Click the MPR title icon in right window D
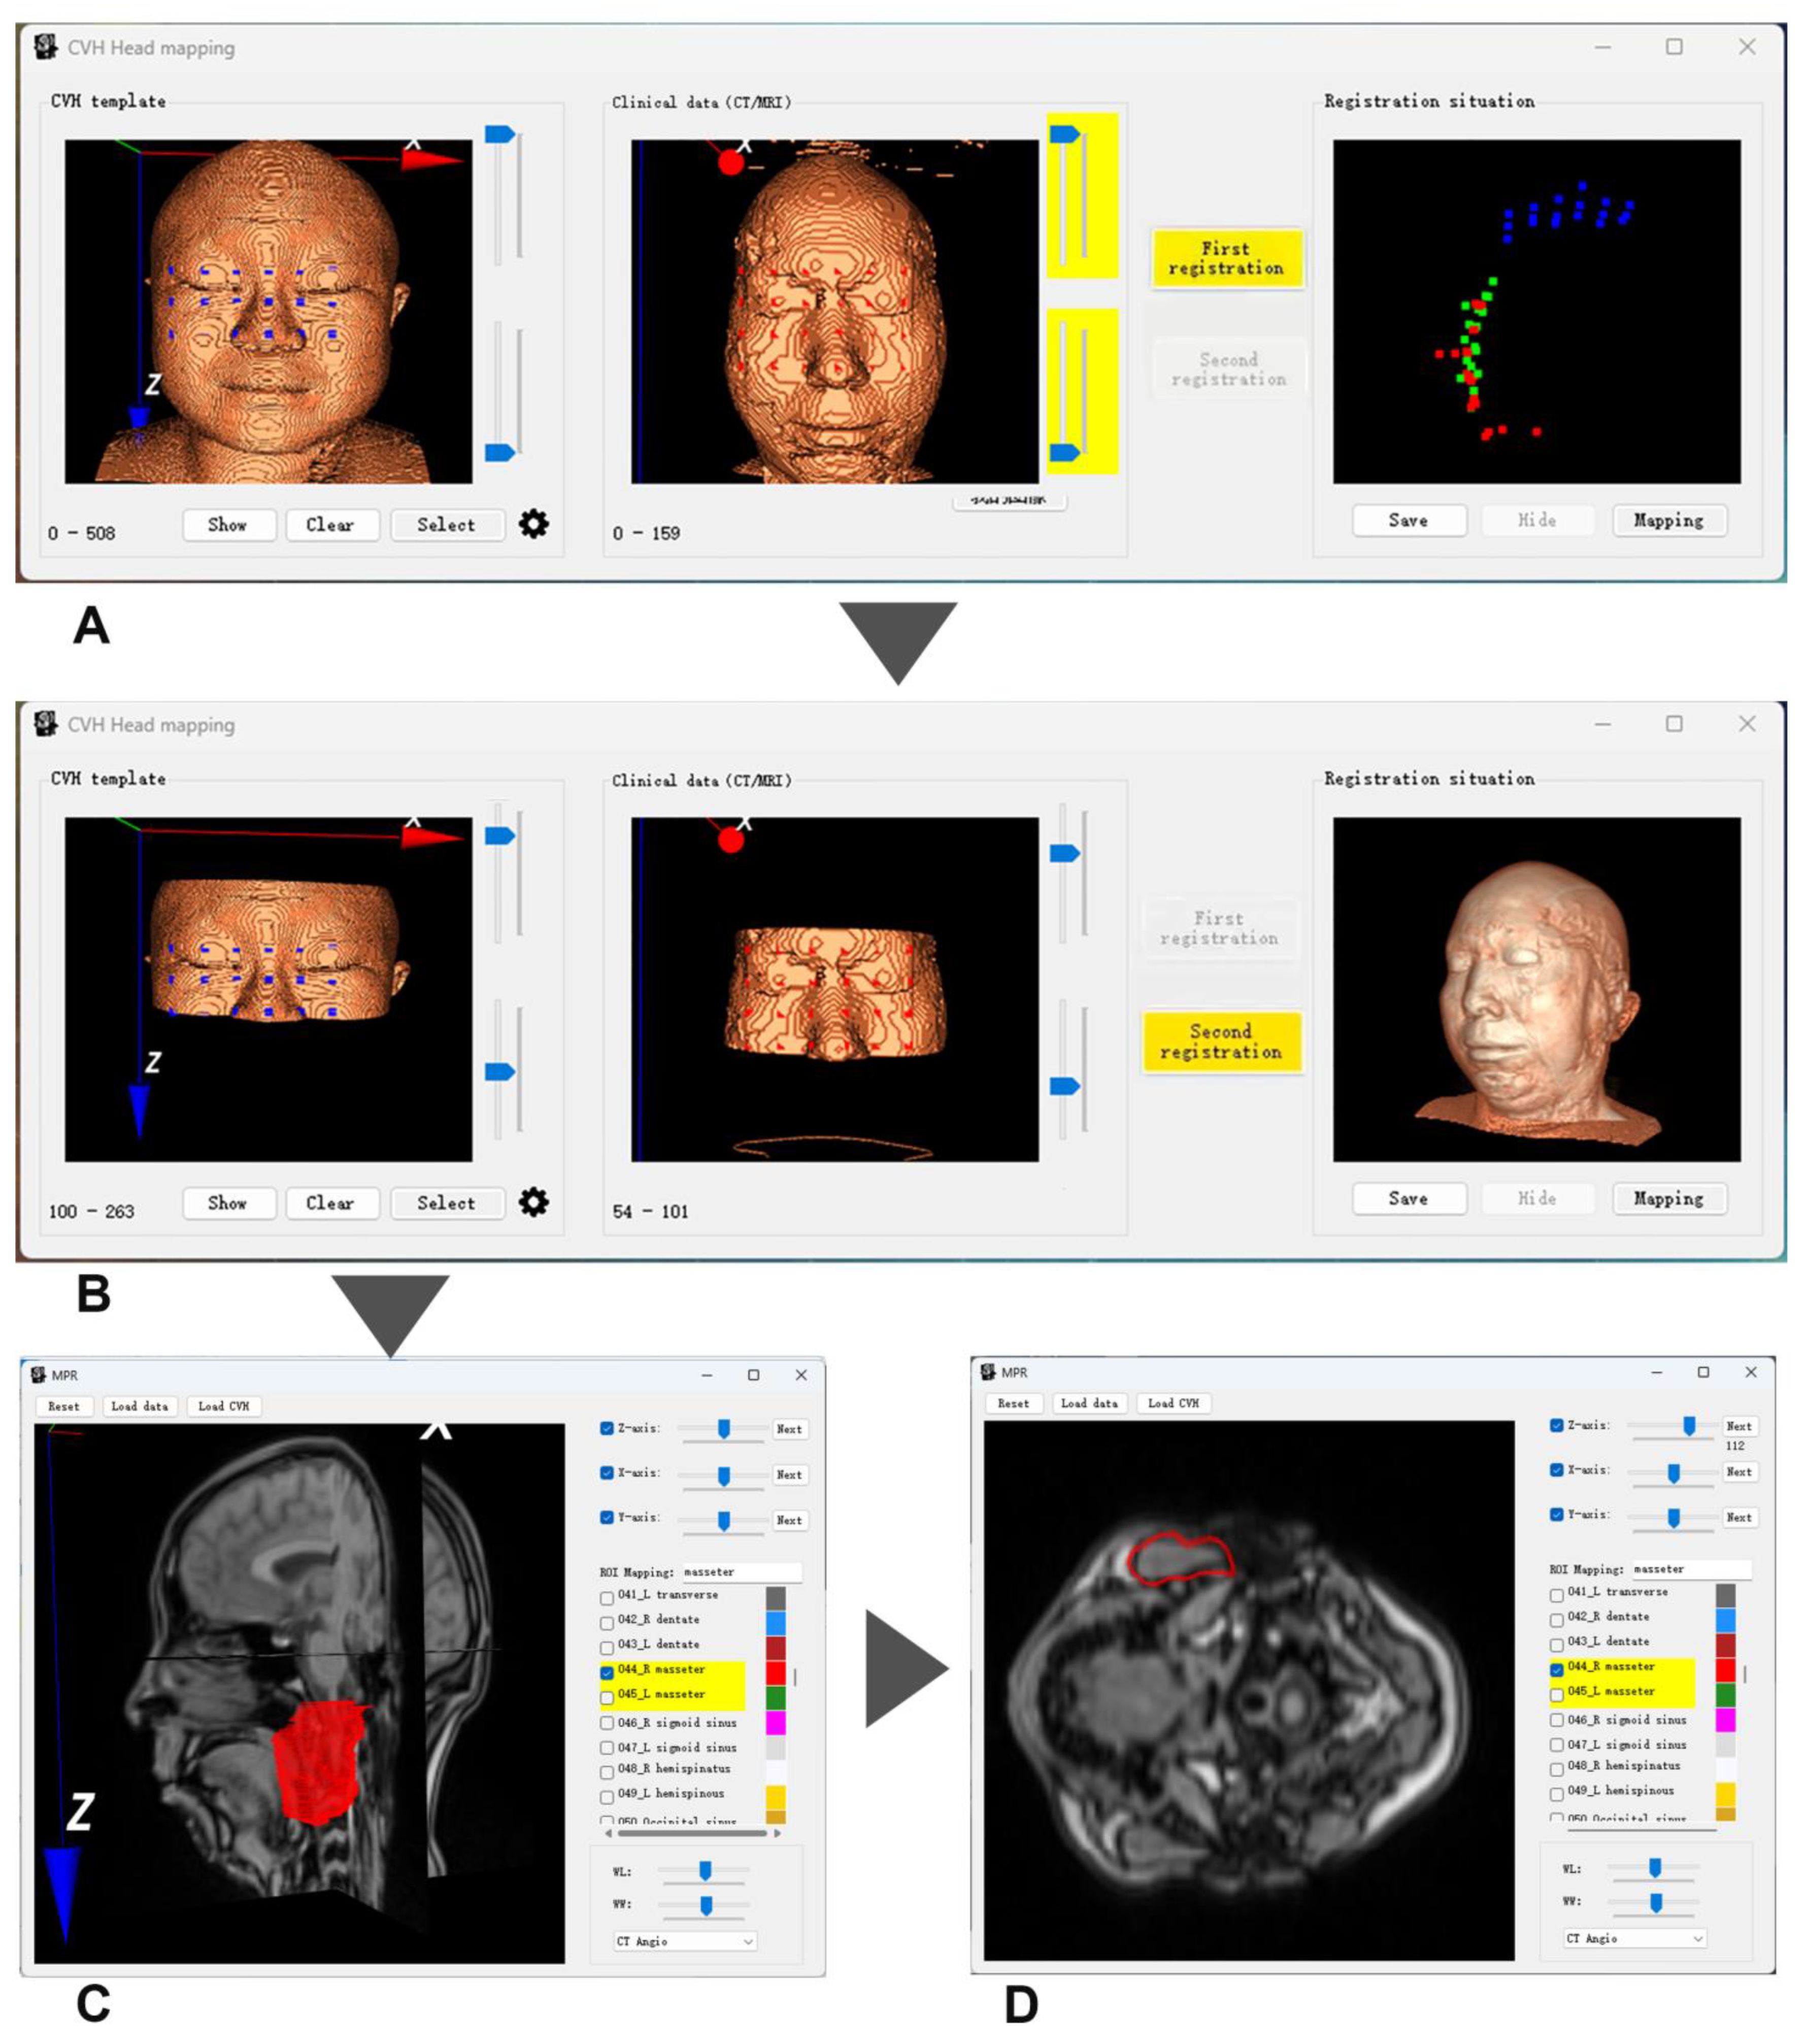The height and width of the screenshot is (2044, 1807). pos(989,1372)
